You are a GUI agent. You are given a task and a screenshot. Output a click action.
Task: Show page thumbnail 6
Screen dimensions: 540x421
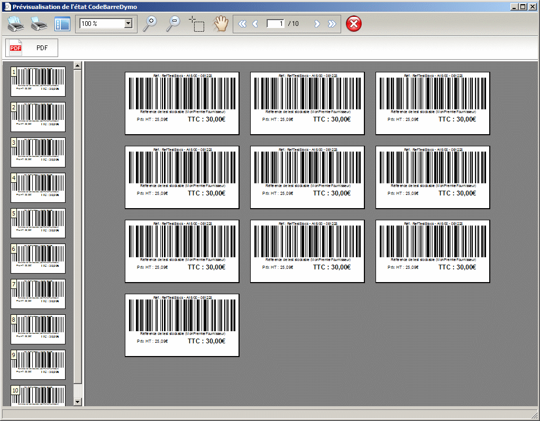click(x=38, y=259)
